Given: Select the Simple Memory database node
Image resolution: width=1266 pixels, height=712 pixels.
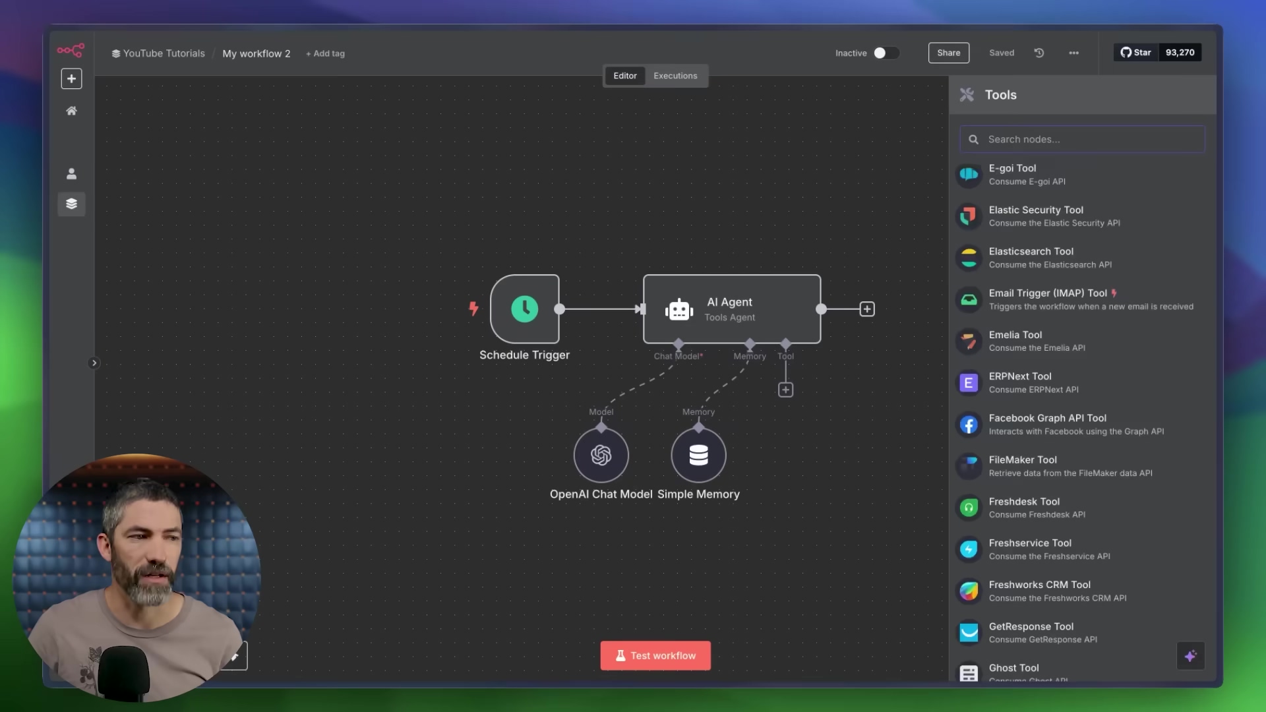Looking at the screenshot, I should coord(698,455).
